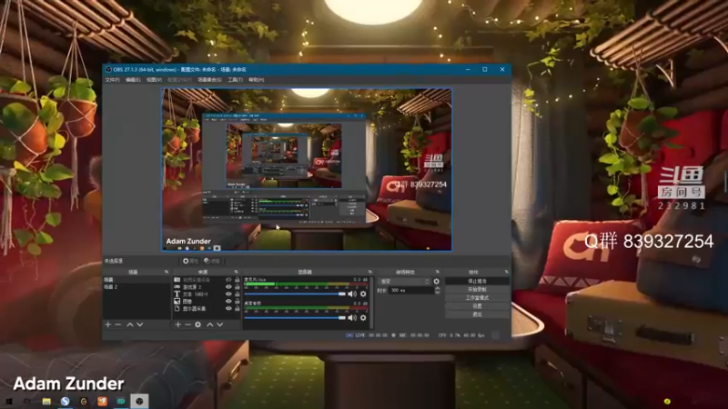Viewport: 728px width, 409px height.
Task: Click the source 滤镜 filters button
Action: [212, 261]
